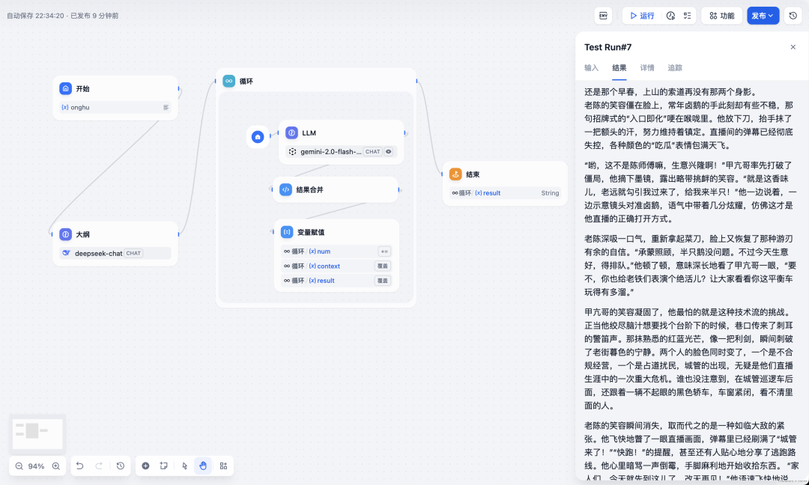Screen dimensions: 809x485
Task: Open the checklist icon next to run timer
Action: (x=688, y=16)
